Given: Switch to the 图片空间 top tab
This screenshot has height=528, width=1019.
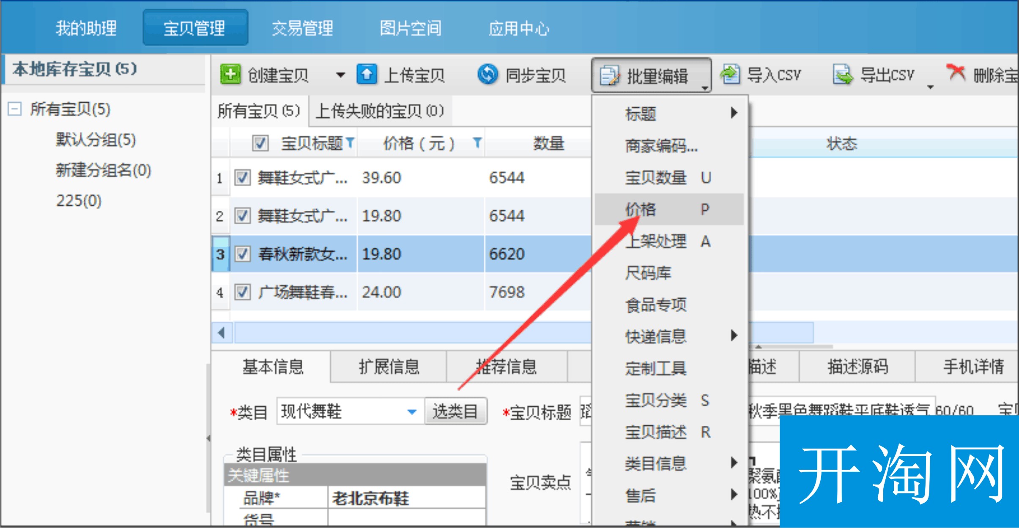Looking at the screenshot, I should pyautogui.click(x=411, y=28).
